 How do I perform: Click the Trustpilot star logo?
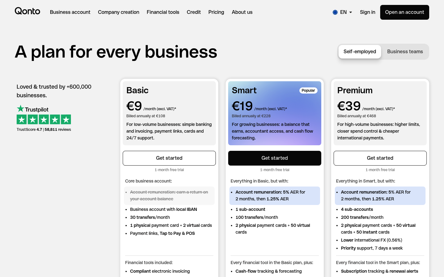coord(20,109)
